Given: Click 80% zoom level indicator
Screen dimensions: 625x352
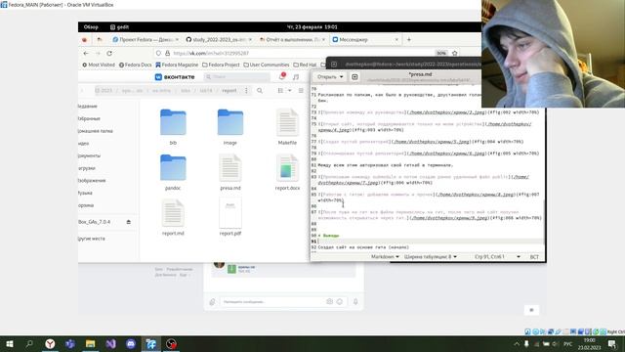Looking at the screenshot, I should coord(440,53).
